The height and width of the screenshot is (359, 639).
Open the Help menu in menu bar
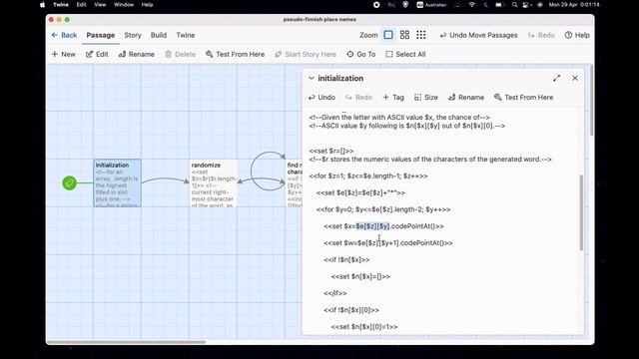click(x=147, y=5)
